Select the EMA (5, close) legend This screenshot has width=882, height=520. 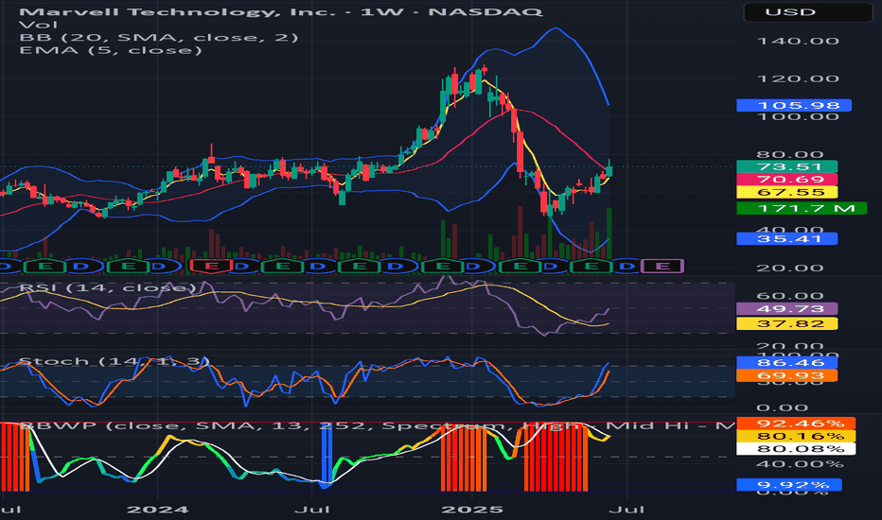coord(110,50)
